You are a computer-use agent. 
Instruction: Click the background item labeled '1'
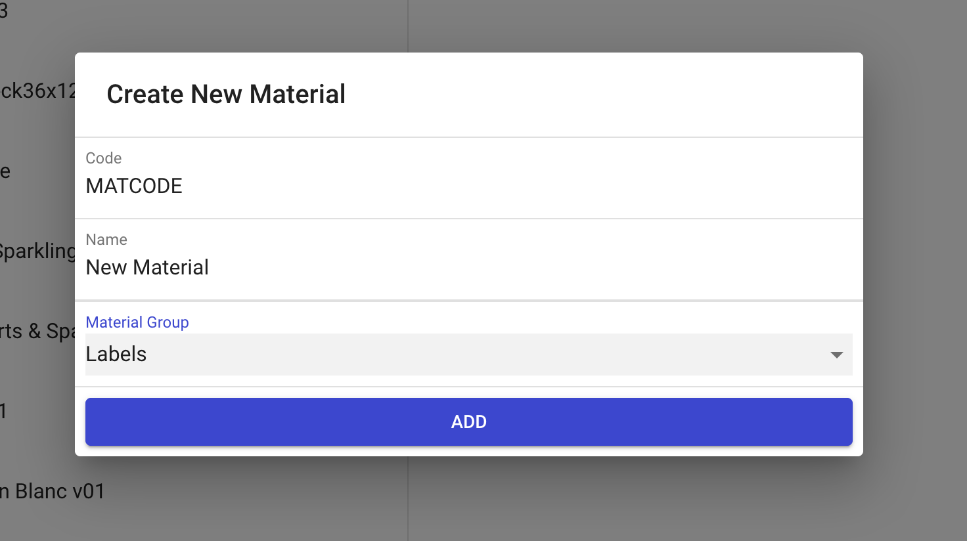point(3,412)
